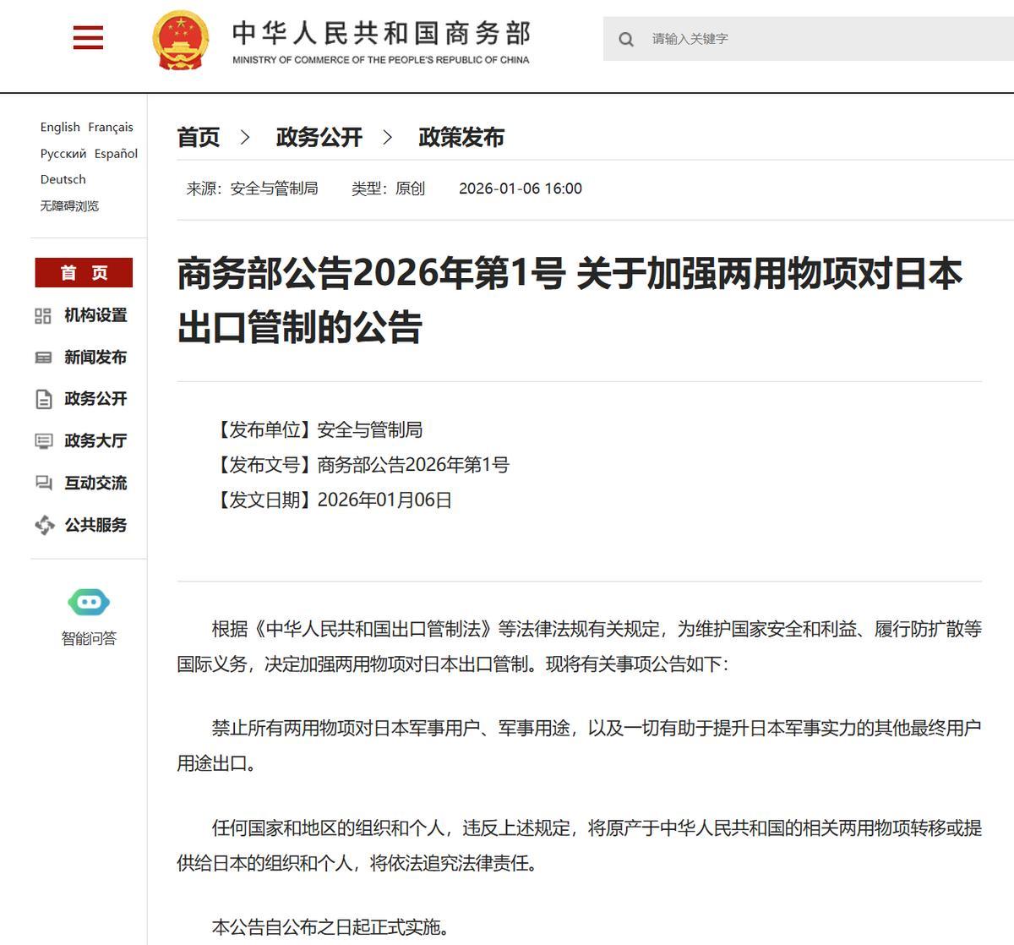
Task: Click the 政务大厅 service hall icon
Action: 44,441
